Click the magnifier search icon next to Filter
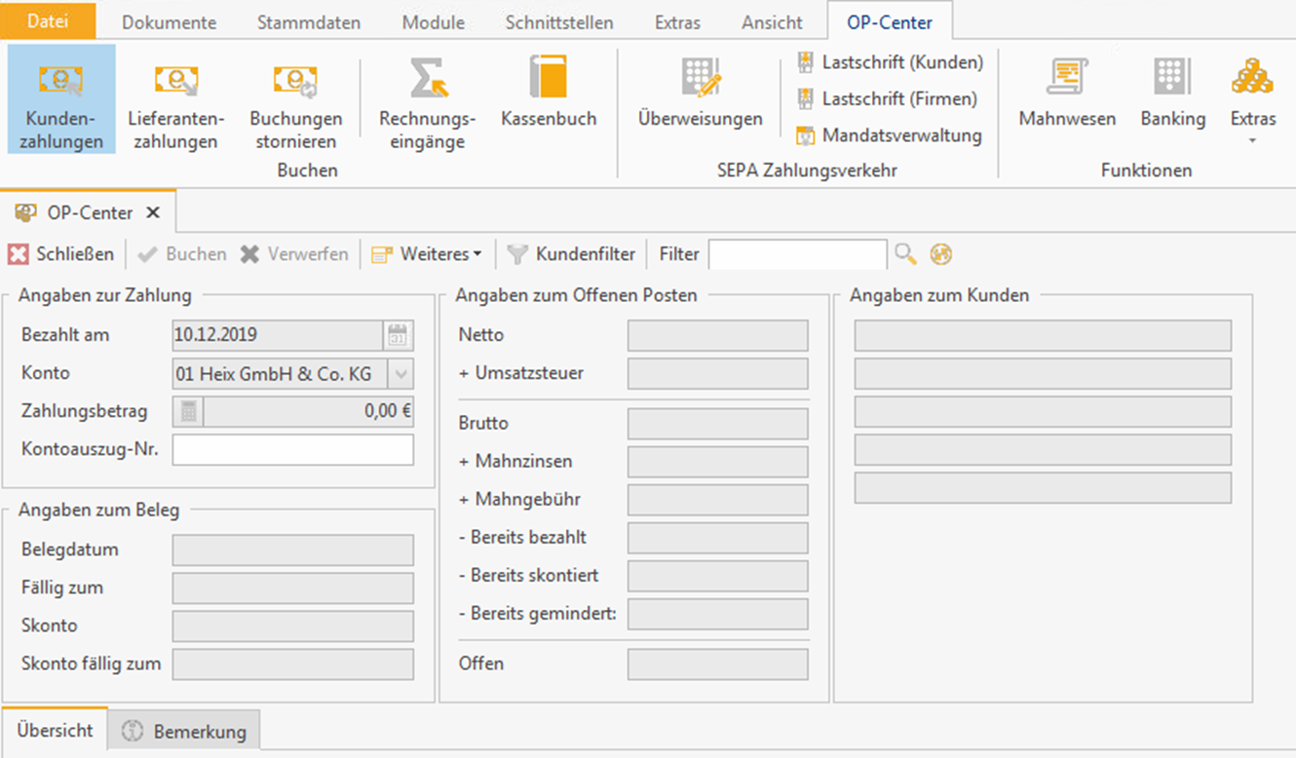This screenshot has width=1296, height=758. [x=905, y=254]
